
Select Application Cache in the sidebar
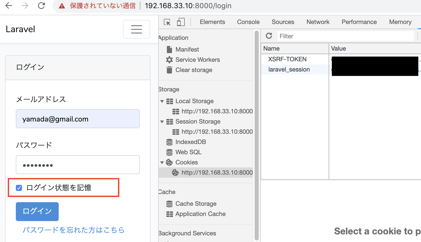coord(200,214)
